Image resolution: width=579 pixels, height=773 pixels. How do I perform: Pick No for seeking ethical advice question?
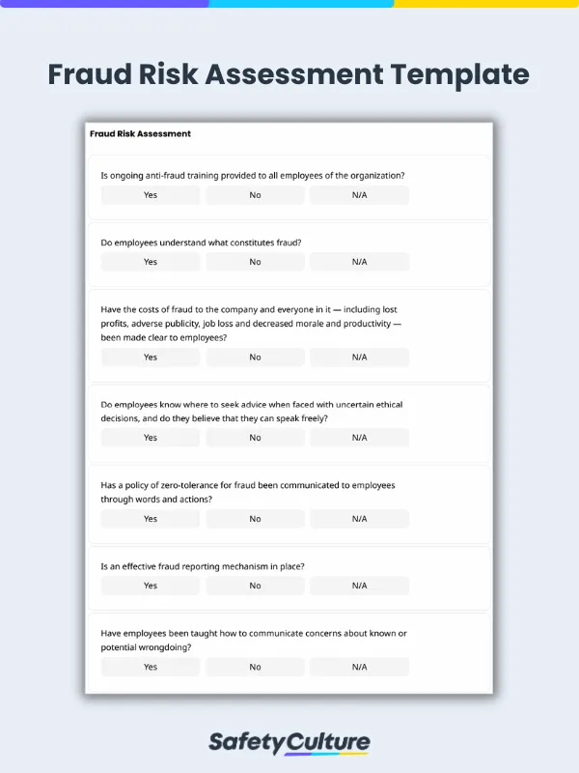(255, 438)
